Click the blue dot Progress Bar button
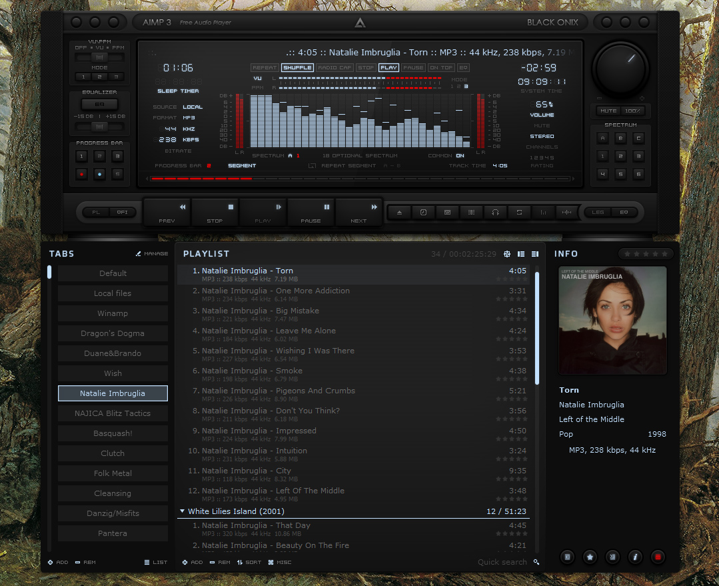 pyautogui.click(x=99, y=175)
